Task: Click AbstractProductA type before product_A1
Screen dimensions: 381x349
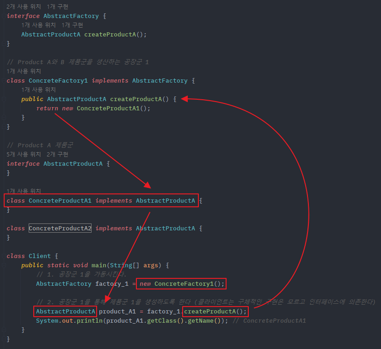Action: point(66,312)
